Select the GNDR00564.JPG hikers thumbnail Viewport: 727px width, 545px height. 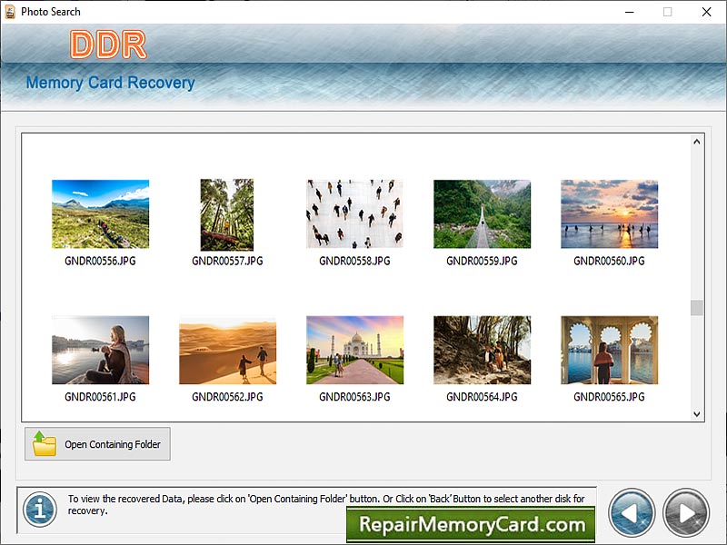coord(483,350)
